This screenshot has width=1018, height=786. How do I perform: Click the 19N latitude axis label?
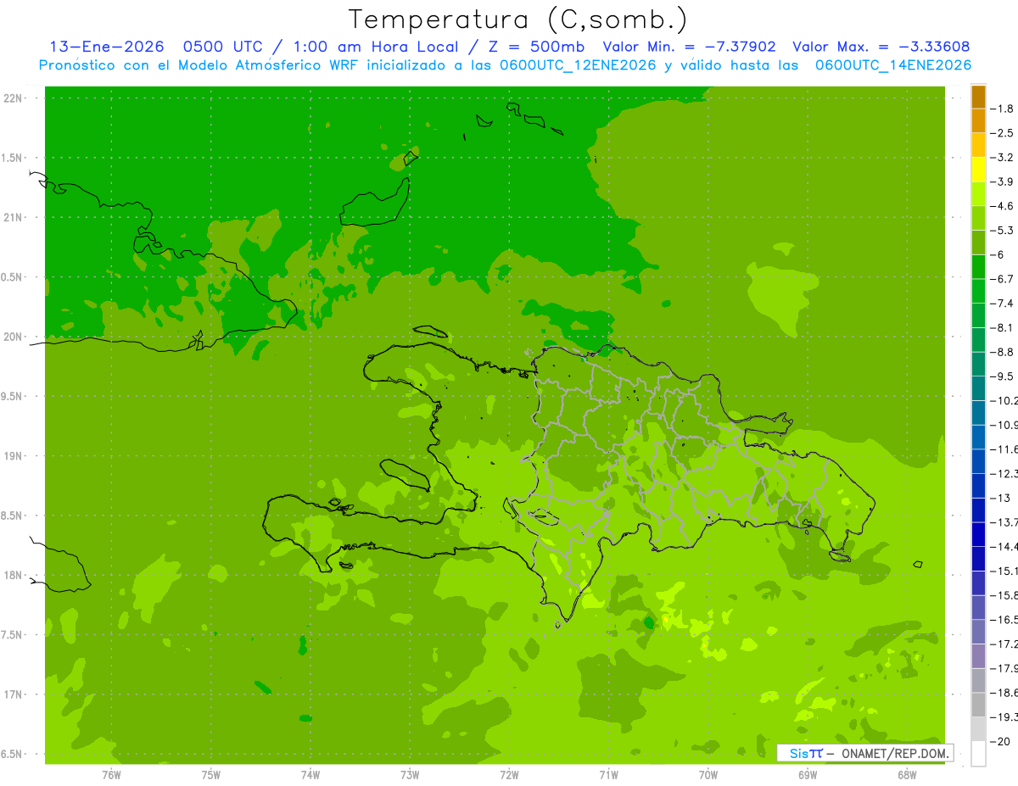click(x=13, y=456)
